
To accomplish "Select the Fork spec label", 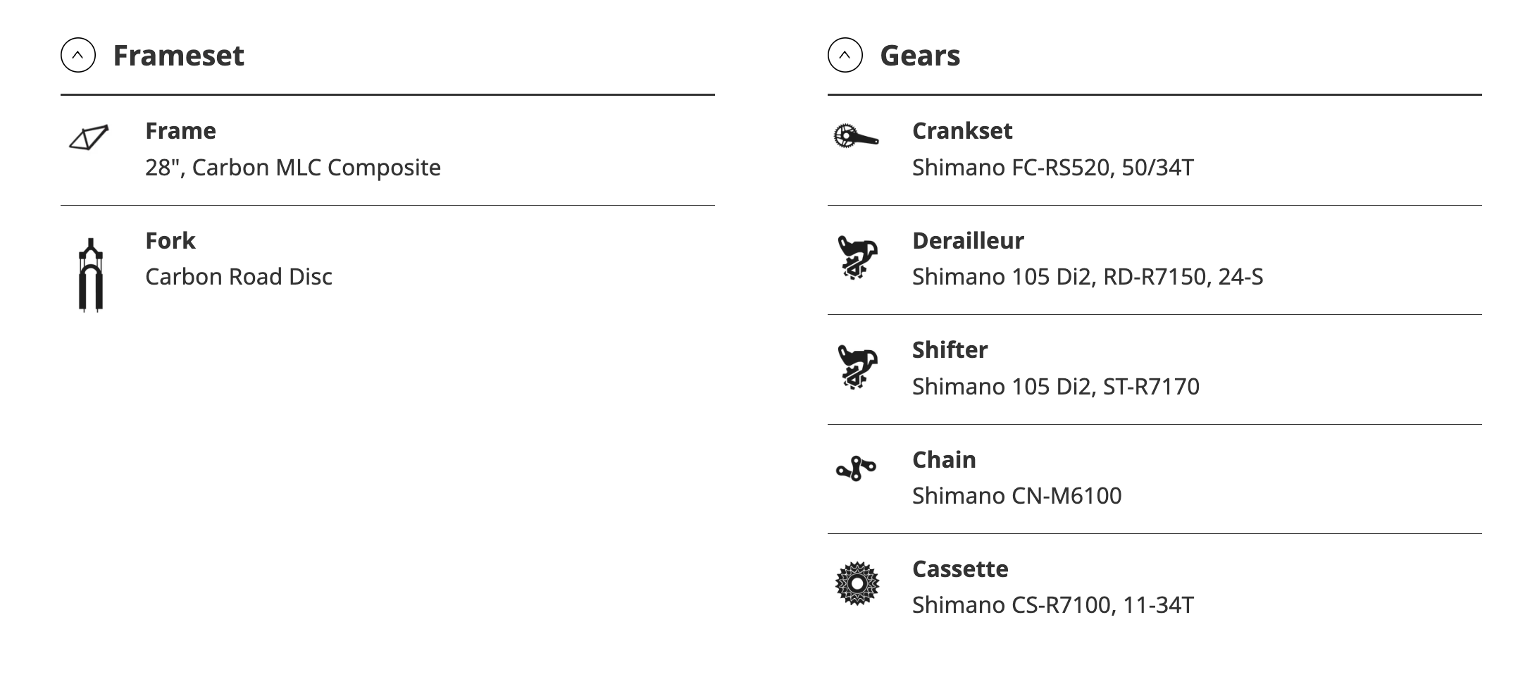I will (x=170, y=241).
